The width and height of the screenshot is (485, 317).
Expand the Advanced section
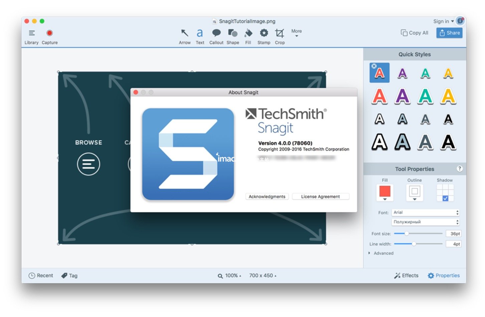[x=381, y=253]
